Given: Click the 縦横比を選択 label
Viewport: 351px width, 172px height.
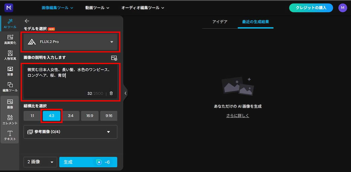Looking at the screenshot, I should tap(35, 106).
